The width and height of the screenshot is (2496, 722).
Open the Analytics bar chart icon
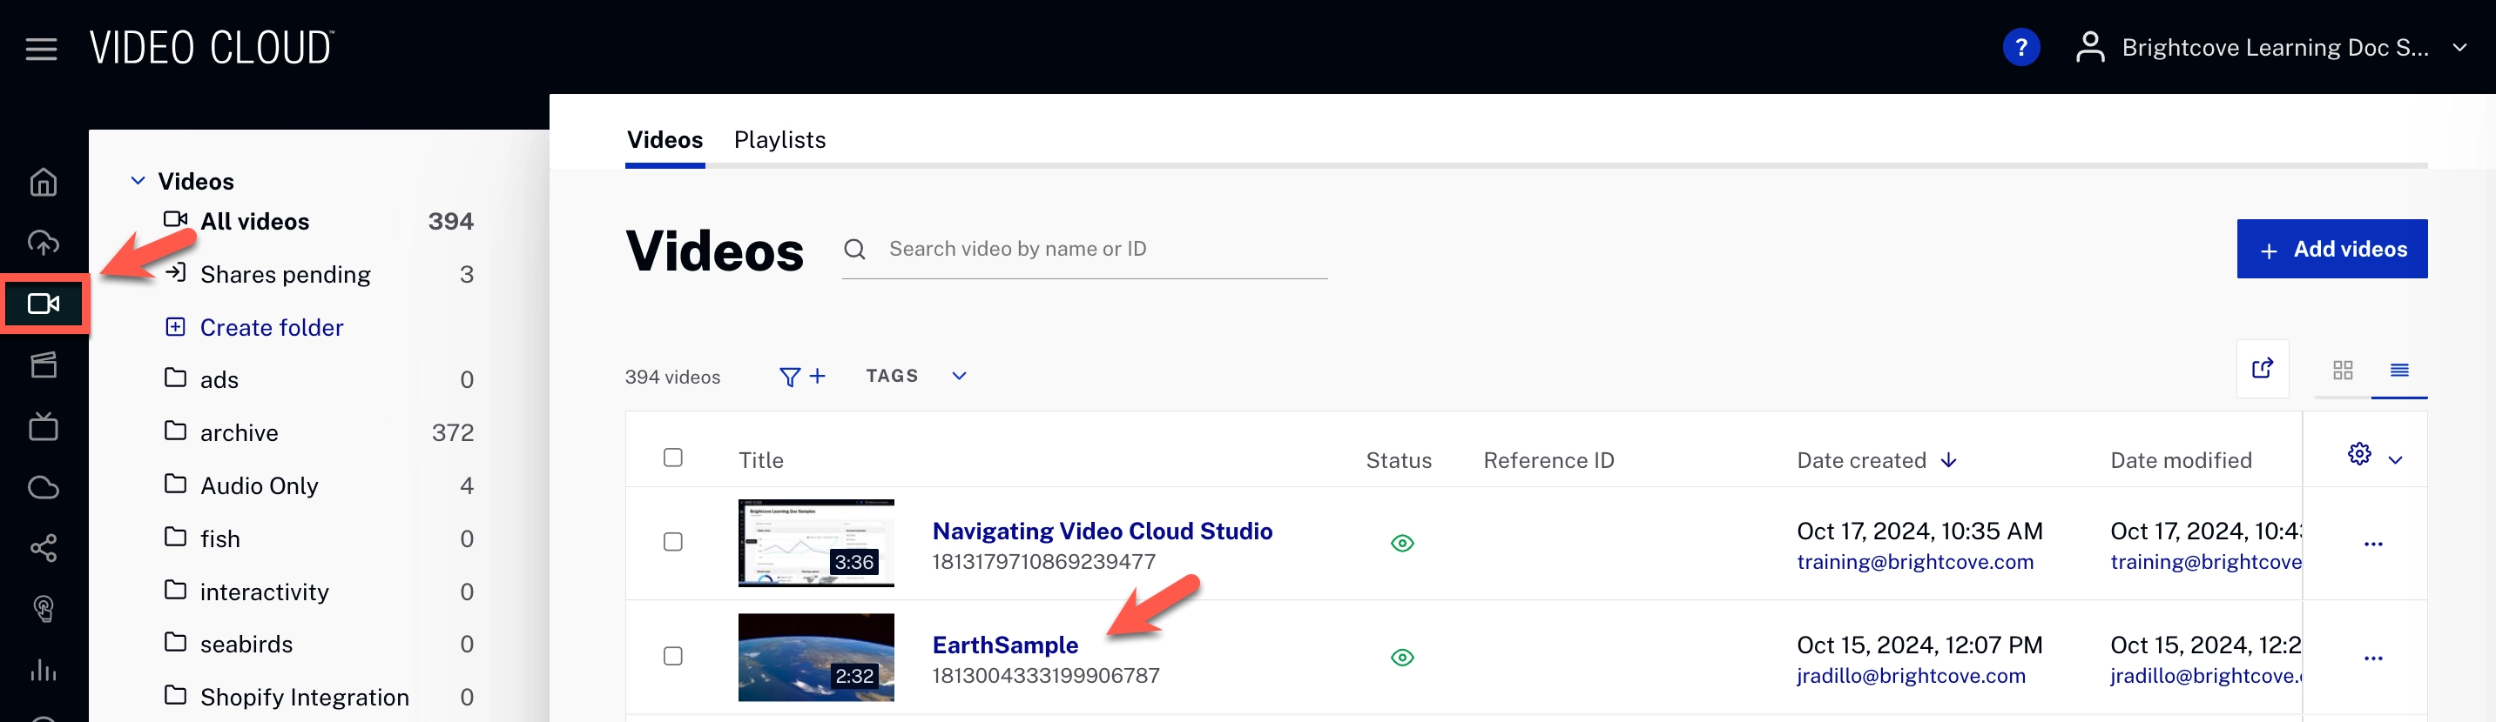44,670
